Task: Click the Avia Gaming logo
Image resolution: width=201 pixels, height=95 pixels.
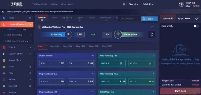Action: pyautogui.click(x=16, y=4)
